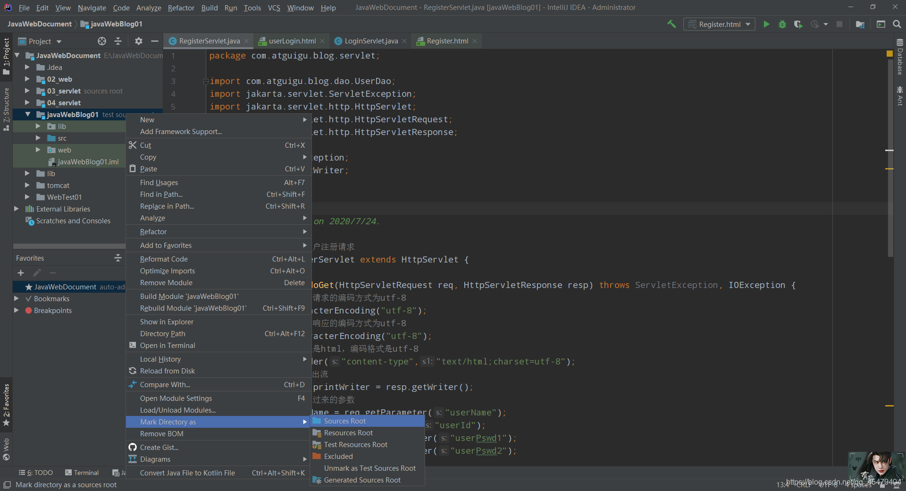The height and width of the screenshot is (491, 906).
Task: Select Generated Sources Root
Action: pyautogui.click(x=367, y=480)
